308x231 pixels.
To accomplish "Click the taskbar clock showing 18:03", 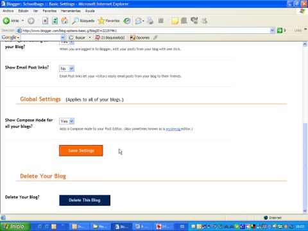I will [300, 227].
